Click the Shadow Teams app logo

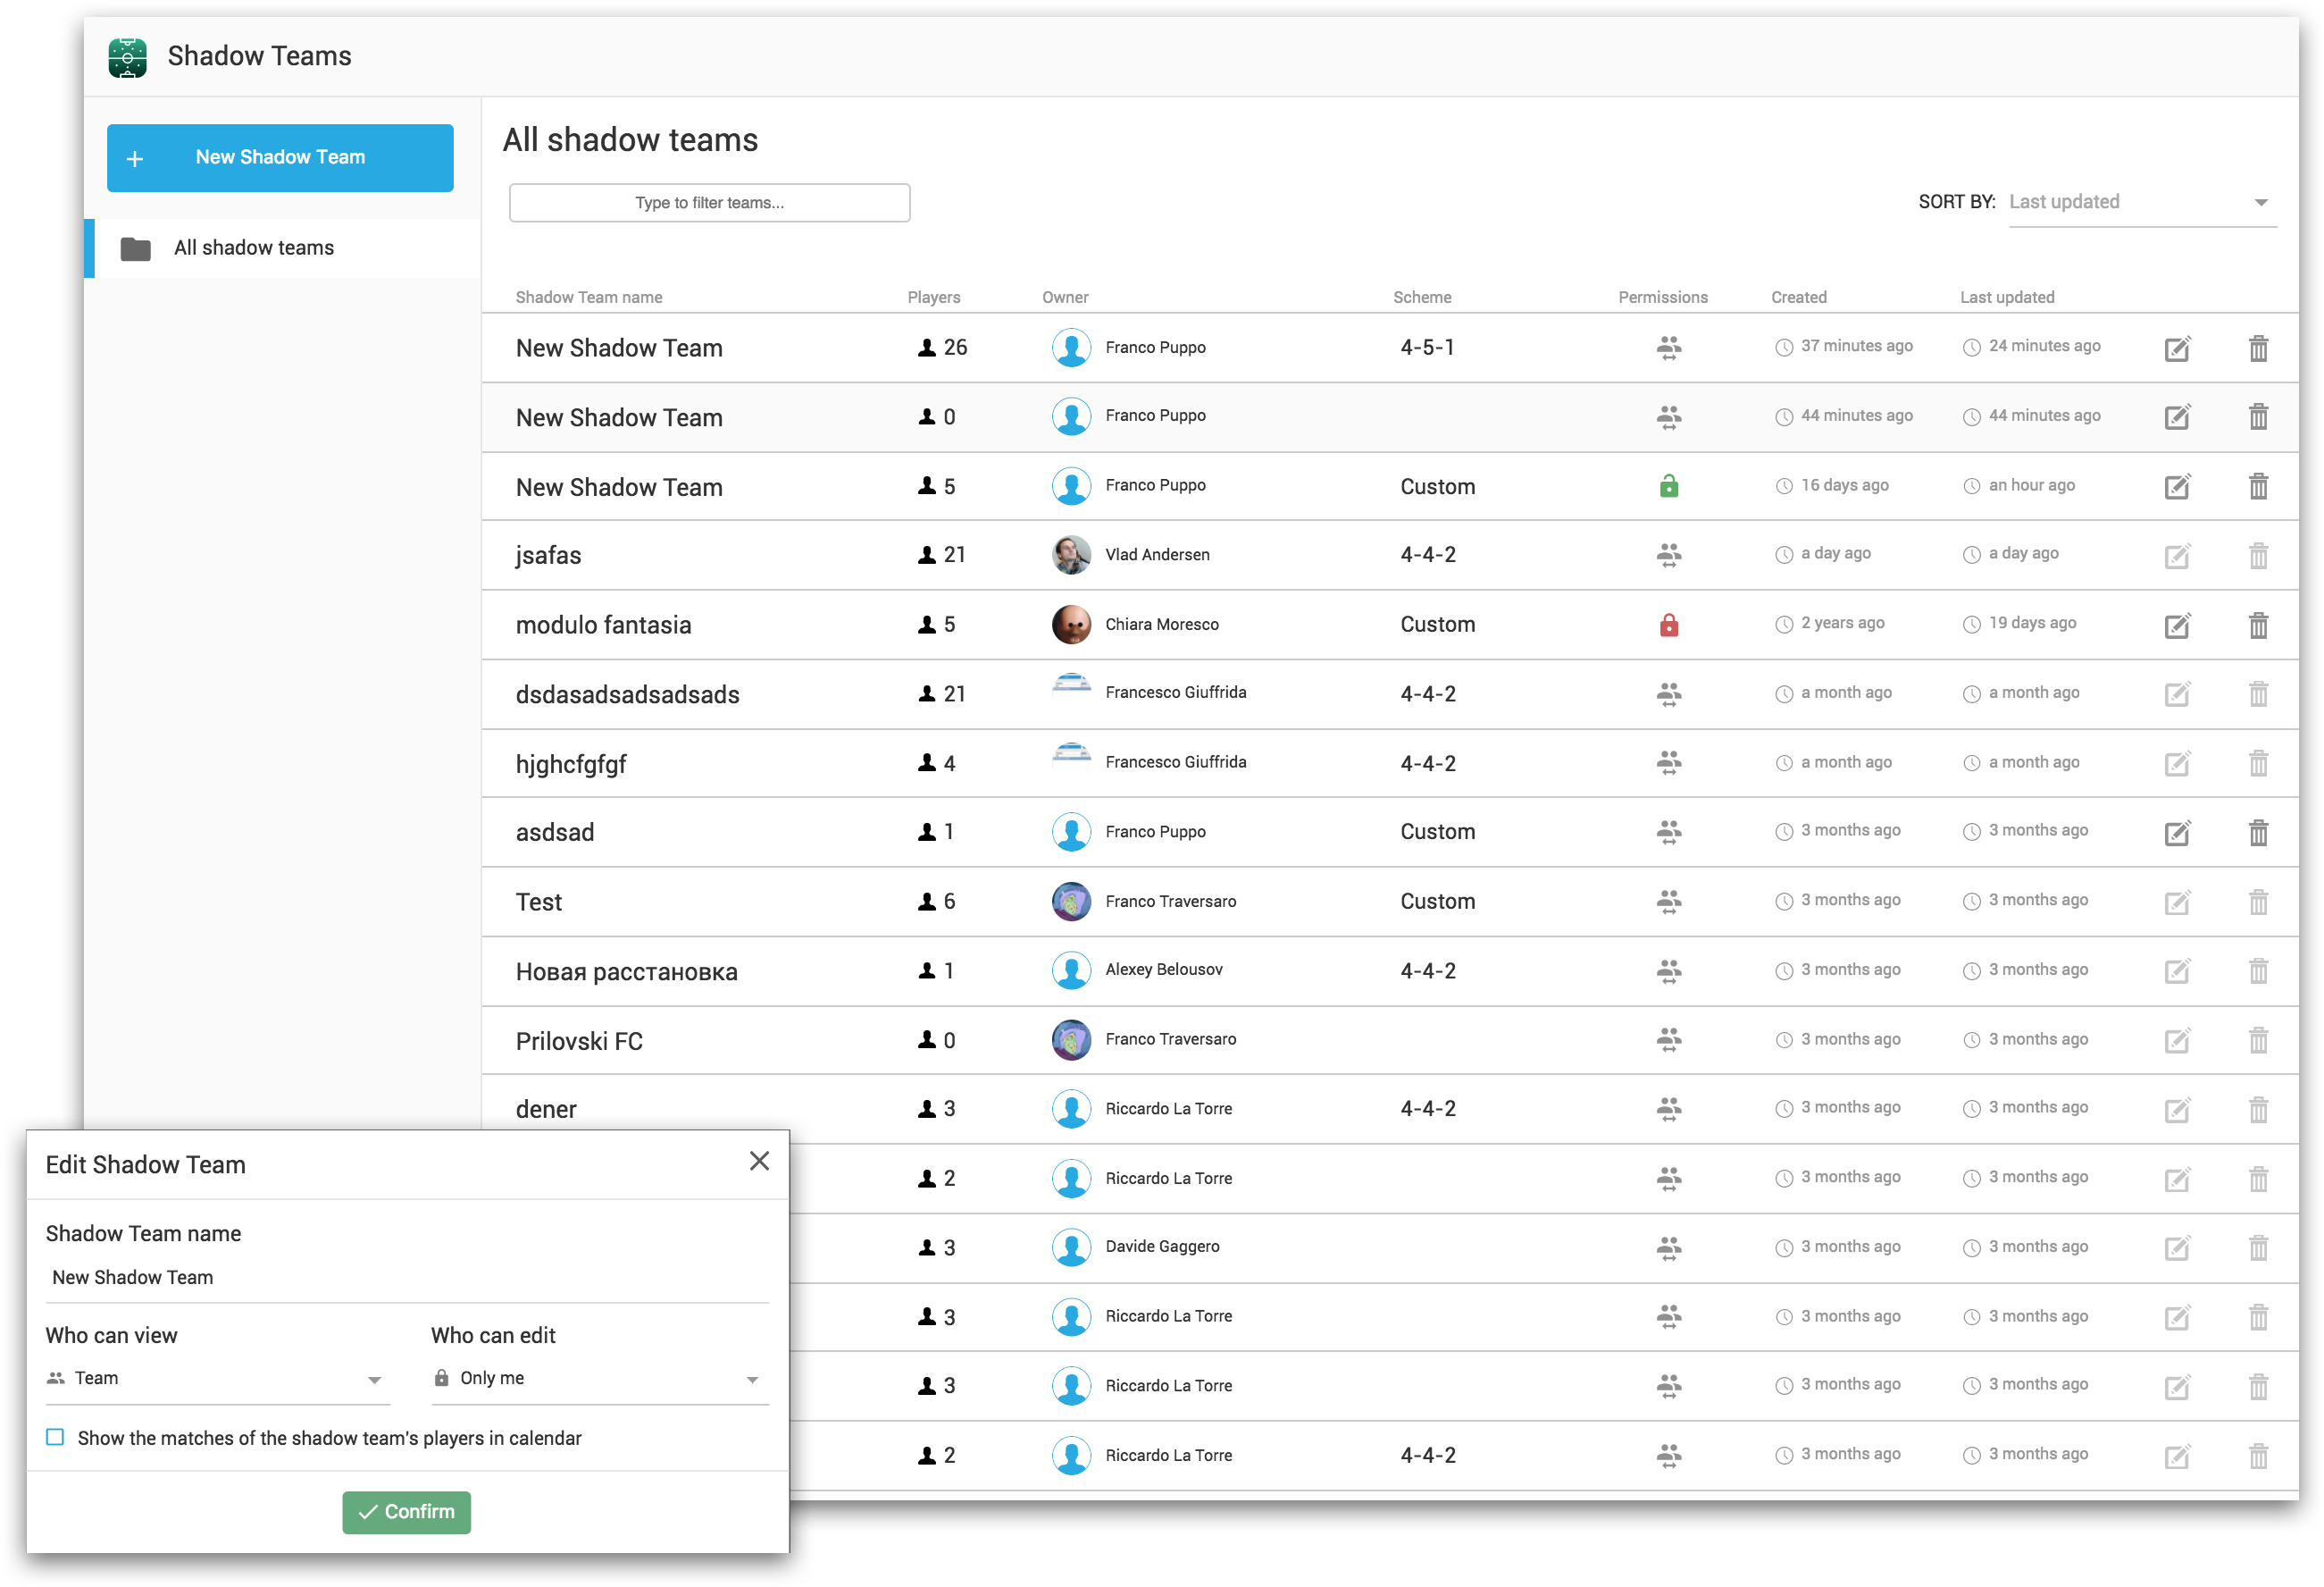[128, 57]
